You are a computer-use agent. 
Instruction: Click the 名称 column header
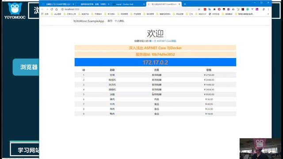pos(112,70)
